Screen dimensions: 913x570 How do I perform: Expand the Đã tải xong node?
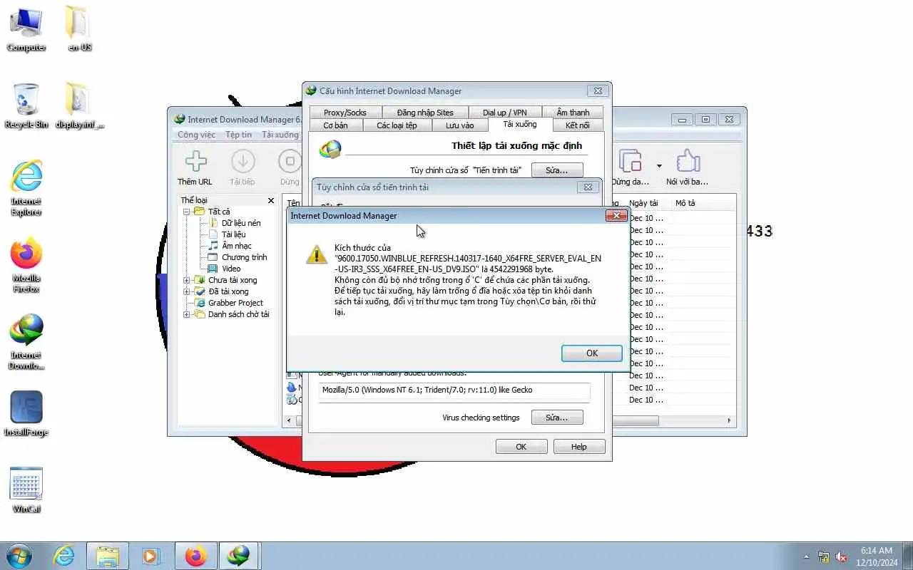(x=187, y=291)
